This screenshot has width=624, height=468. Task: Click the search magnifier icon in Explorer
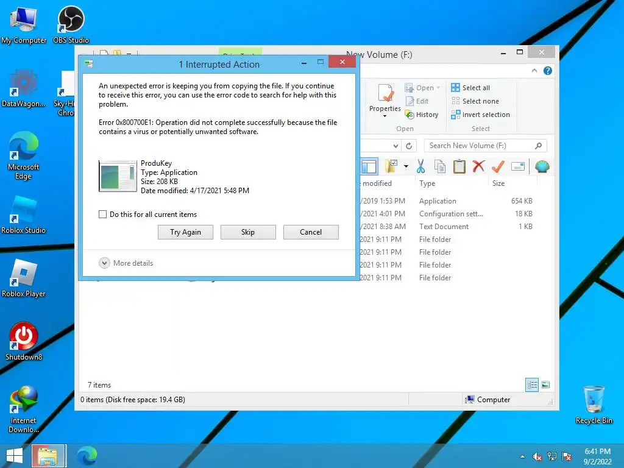point(539,146)
